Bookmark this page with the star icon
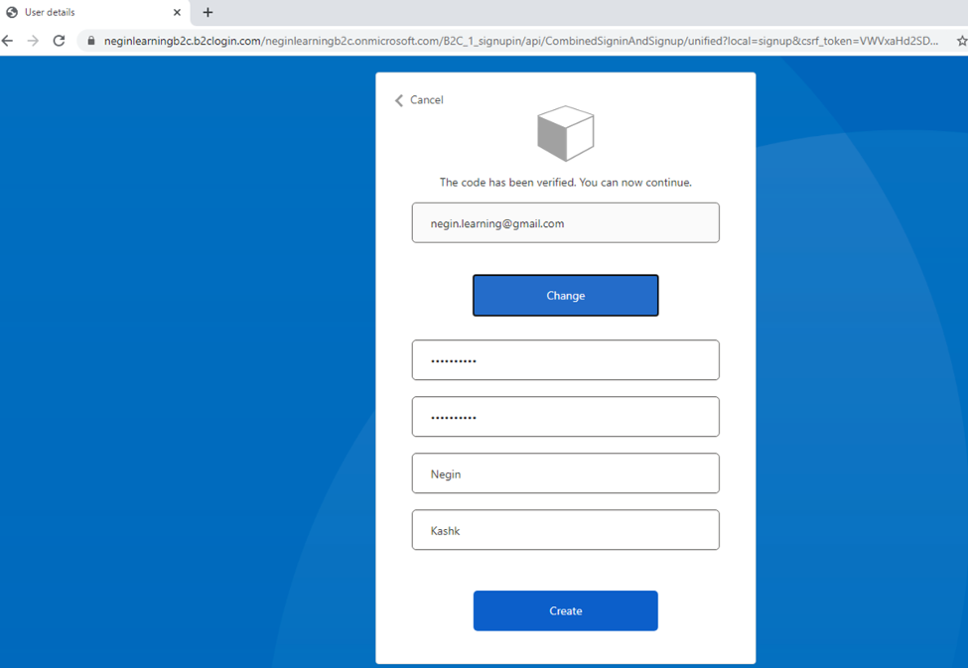970x670 pixels. [961, 42]
